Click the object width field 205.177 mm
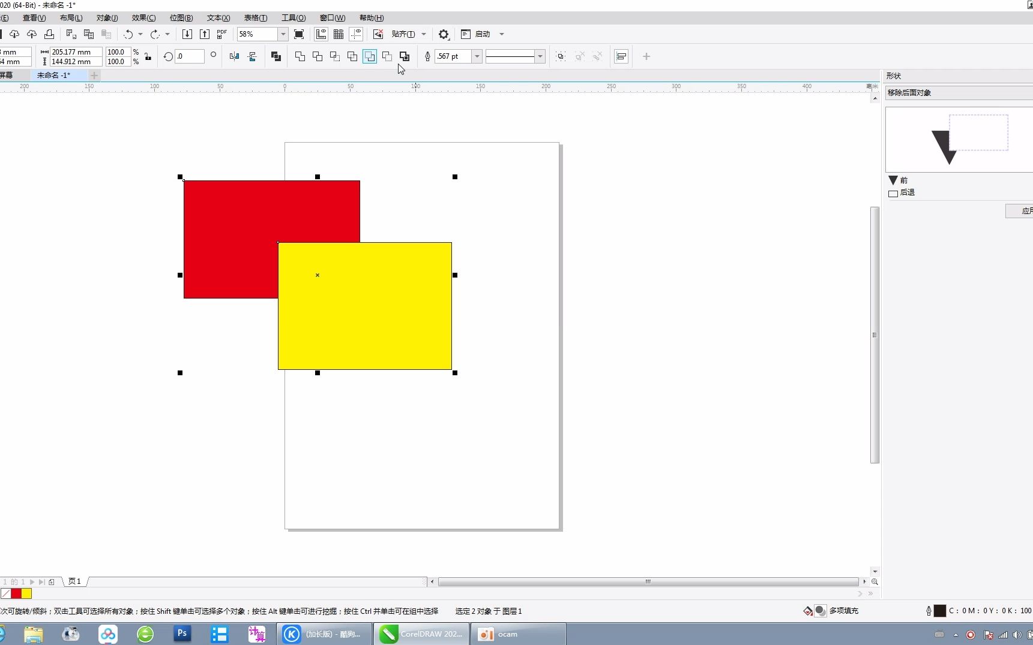1033x645 pixels. [76, 52]
